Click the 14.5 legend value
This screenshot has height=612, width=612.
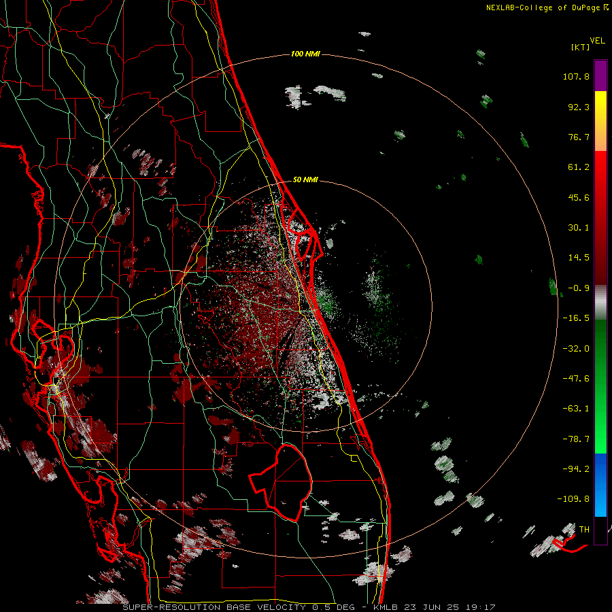(x=579, y=258)
